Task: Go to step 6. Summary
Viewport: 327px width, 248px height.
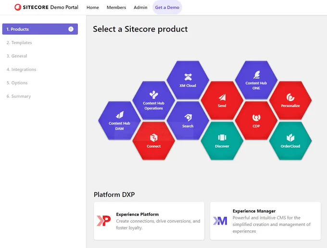Action: click(x=19, y=96)
